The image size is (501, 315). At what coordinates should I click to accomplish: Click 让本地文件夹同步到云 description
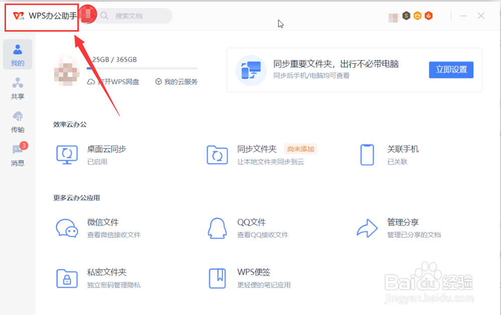click(x=271, y=162)
